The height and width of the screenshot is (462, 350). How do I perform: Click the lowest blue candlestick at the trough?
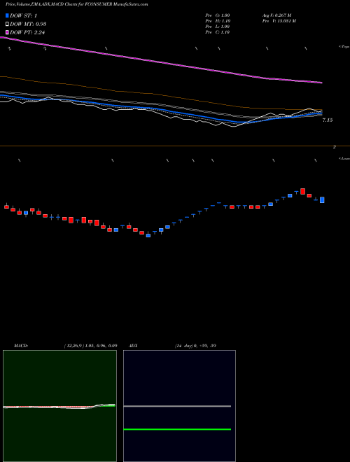coord(148,235)
